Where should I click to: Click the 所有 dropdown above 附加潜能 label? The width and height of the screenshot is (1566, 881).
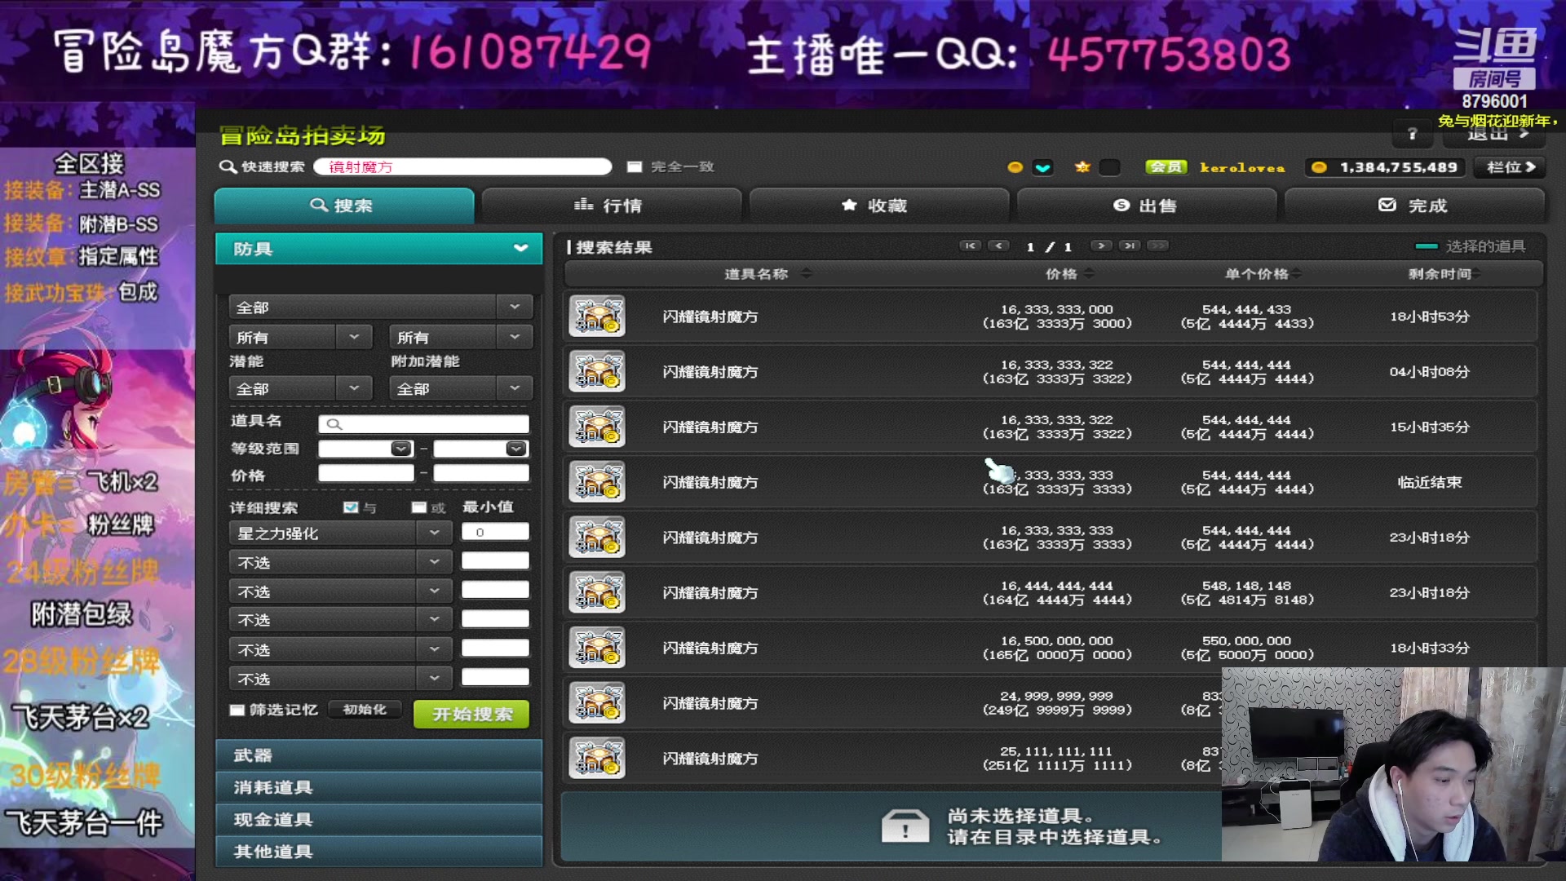[x=461, y=337]
